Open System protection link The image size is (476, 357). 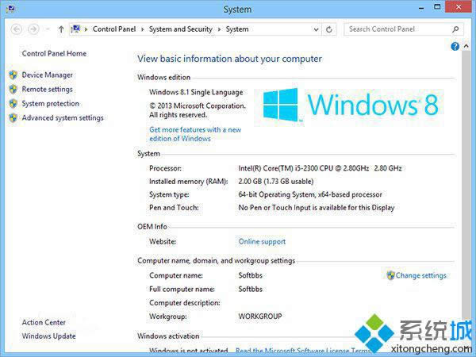point(51,103)
